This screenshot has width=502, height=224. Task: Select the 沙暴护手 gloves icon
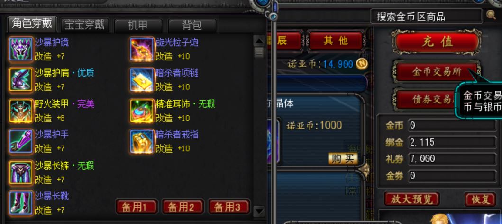21,141
